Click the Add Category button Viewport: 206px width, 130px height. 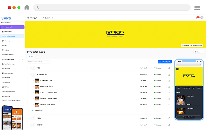165,62
